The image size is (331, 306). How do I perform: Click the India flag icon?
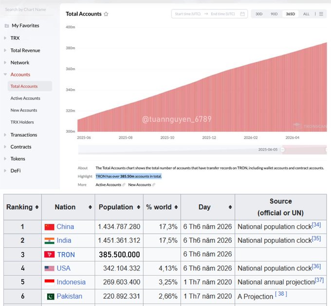(x=49, y=241)
